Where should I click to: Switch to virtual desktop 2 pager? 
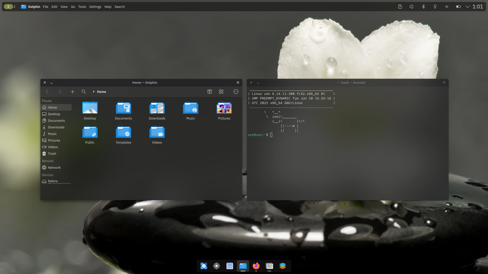coord(14,7)
